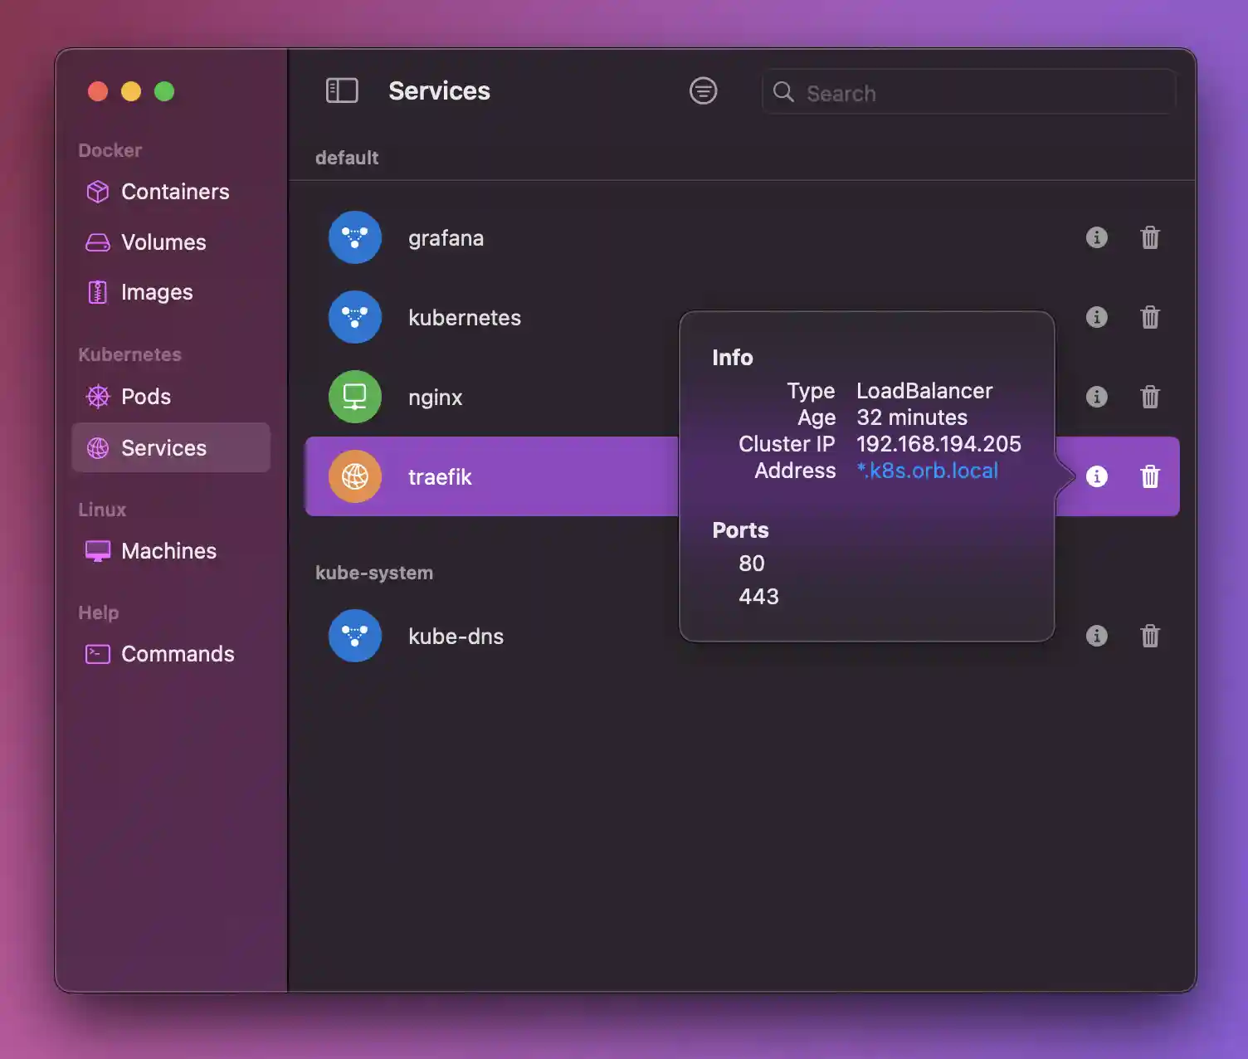Click the green maximize traffic light

click(164, 91)
